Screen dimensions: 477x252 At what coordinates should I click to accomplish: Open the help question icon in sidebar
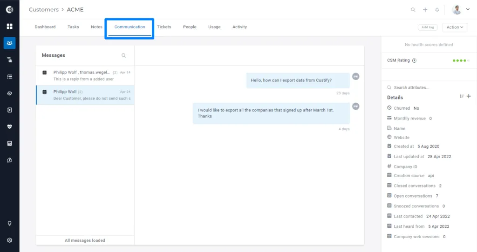pos(9,160)
